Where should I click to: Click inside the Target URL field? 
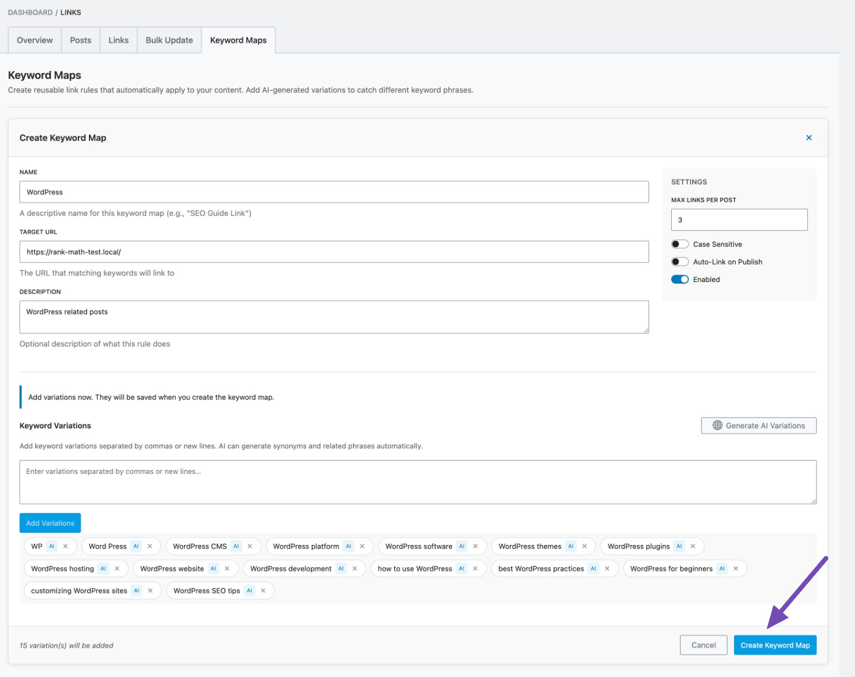pos(334,251)
